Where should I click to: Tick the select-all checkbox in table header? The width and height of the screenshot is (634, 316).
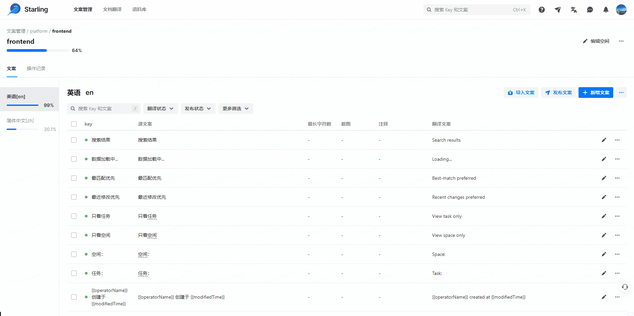click(74, 124)
